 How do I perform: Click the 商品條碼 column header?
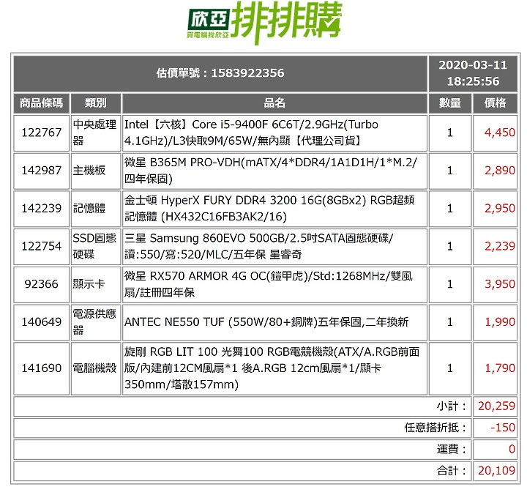(x=41, y=103)
